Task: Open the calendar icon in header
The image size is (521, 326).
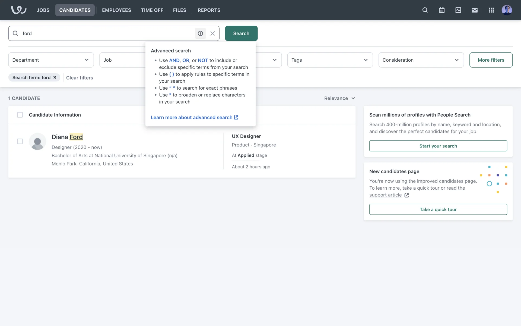Action: (x=441, y=10)
